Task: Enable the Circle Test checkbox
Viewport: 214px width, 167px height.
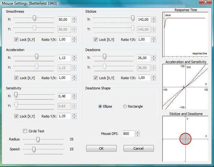Action: coord(25,131)
